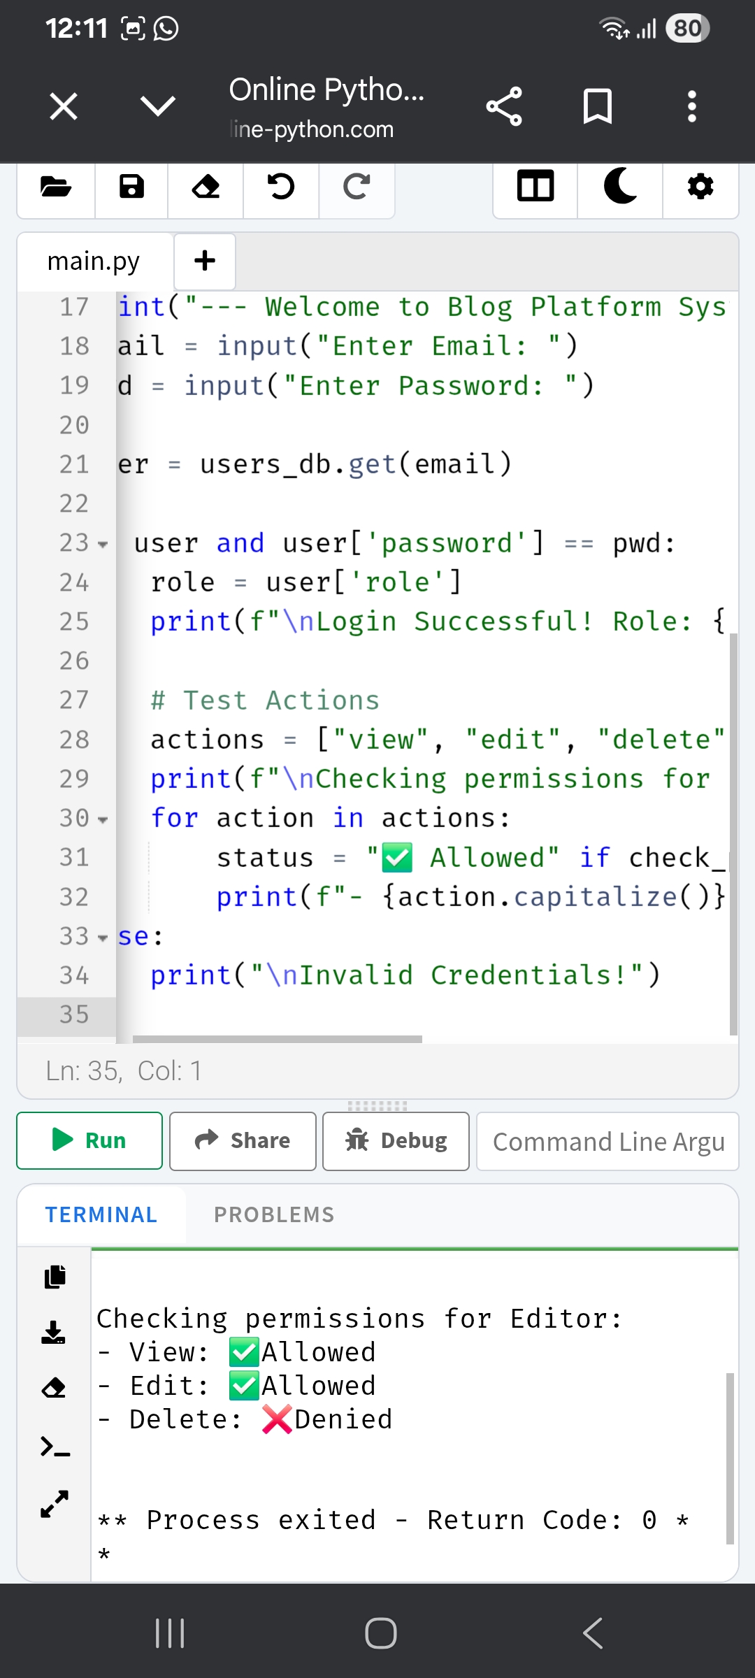The width and height of the screenshot is (755, 1678).
Task: Collapse the code block at line 23
Action: [103, 545]
